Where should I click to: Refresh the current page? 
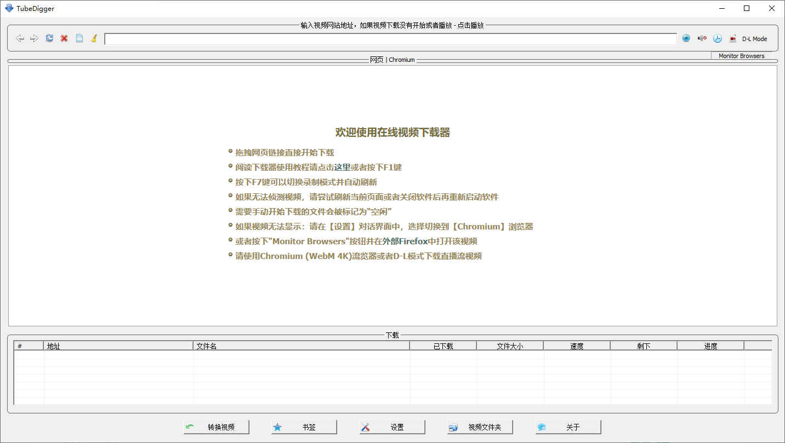coord(49,38)
